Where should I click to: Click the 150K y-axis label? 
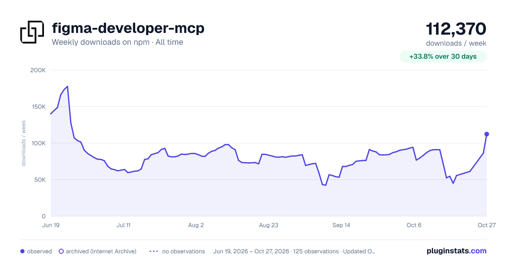pyautogui.click(x=38, y=107)
